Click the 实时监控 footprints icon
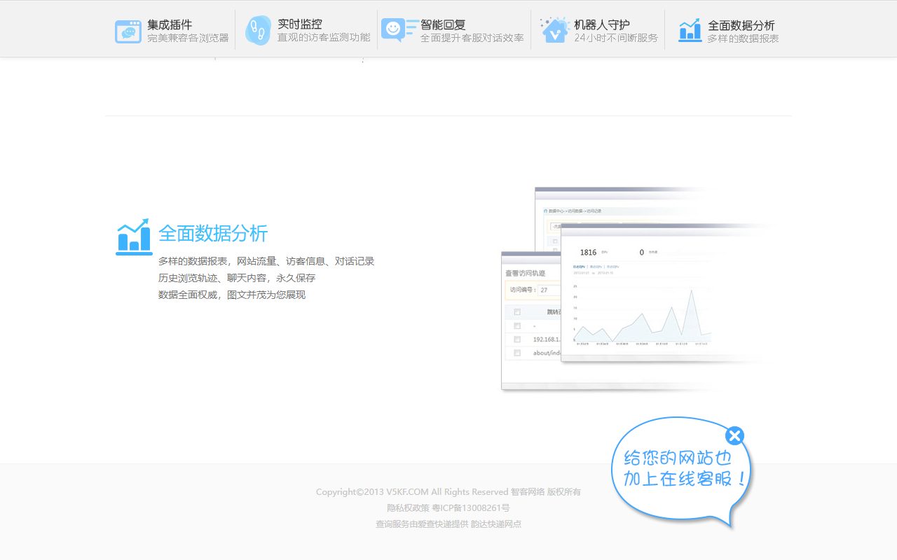The image size is (897, 560). 258,31
